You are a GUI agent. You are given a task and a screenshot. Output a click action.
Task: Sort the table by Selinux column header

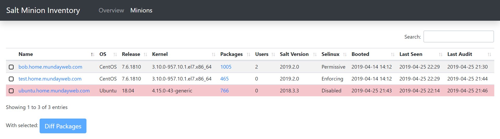[x=330, y=54]
